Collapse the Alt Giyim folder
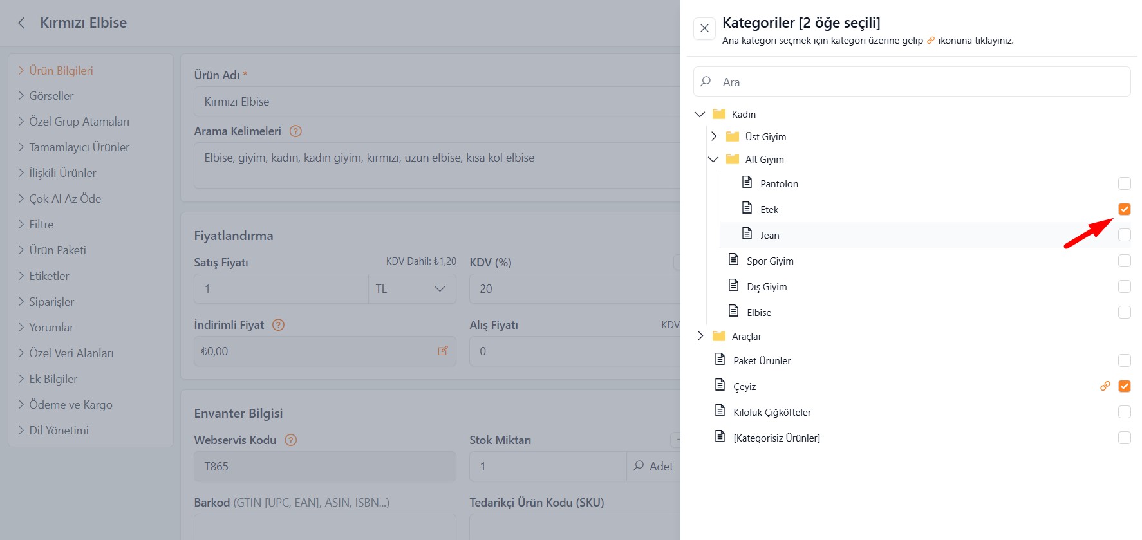Viewport: 1142px width, 540px height. [x=713, y=159]
